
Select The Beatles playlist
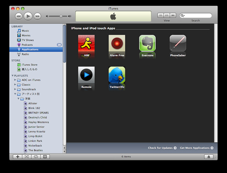[36, 150]
